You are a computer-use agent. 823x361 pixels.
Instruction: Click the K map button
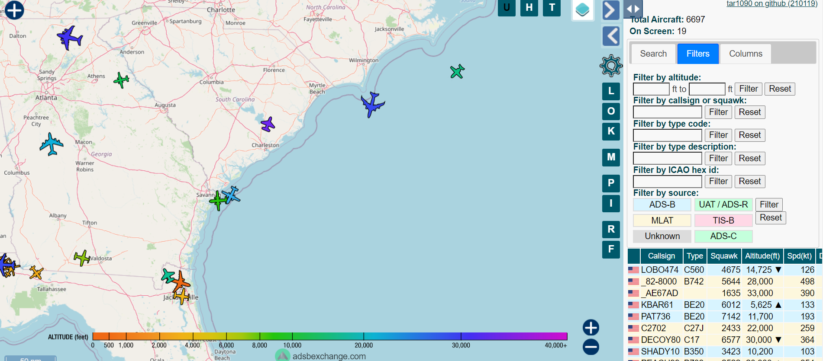coord(611,131)
